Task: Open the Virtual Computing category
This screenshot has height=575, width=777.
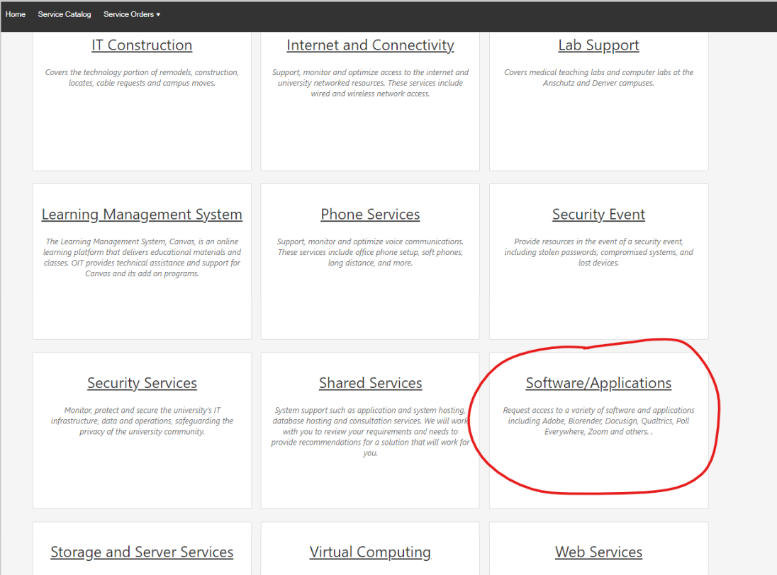Action: point(370,552)
